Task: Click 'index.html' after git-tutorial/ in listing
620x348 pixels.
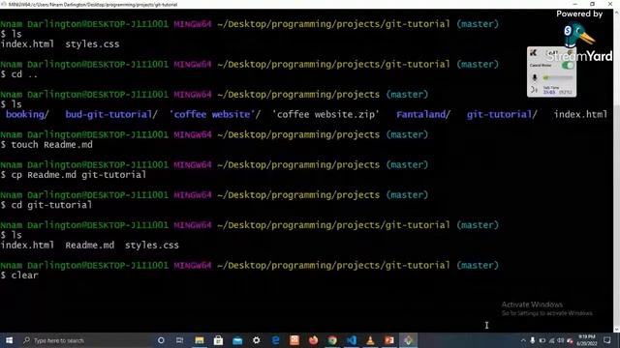Action: 580,114
